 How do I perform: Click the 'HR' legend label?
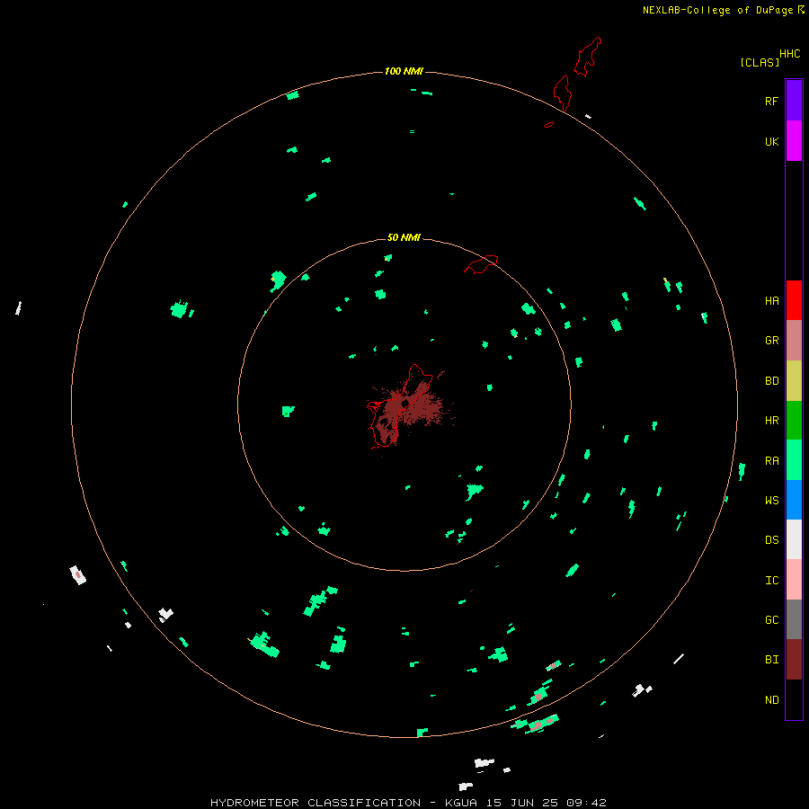tap(771, 421)
